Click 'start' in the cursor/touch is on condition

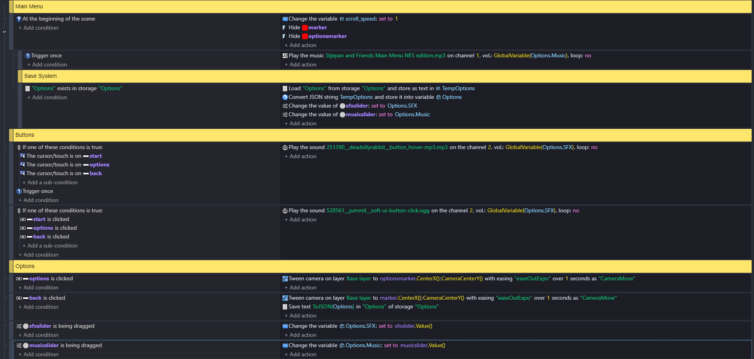pos(95,156)
